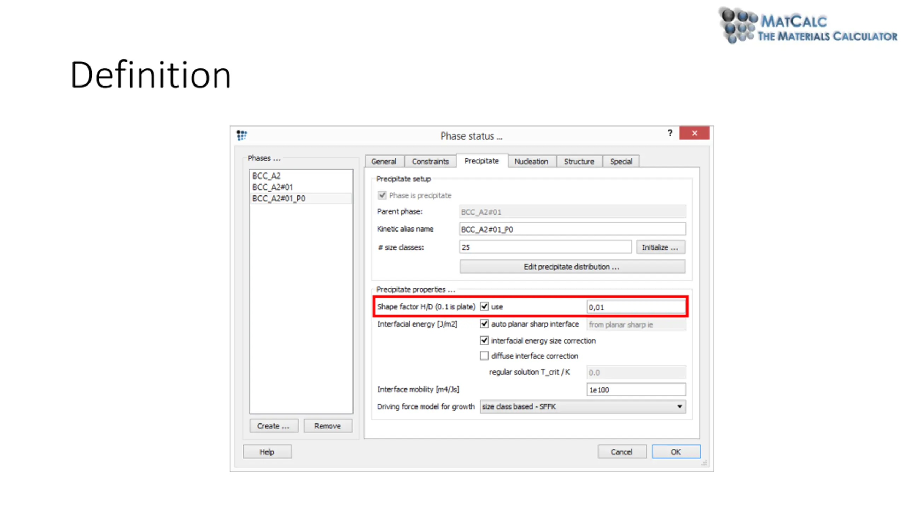Click the question mark help icon
The height and width of the screenshot is (509, 905).
670,133
